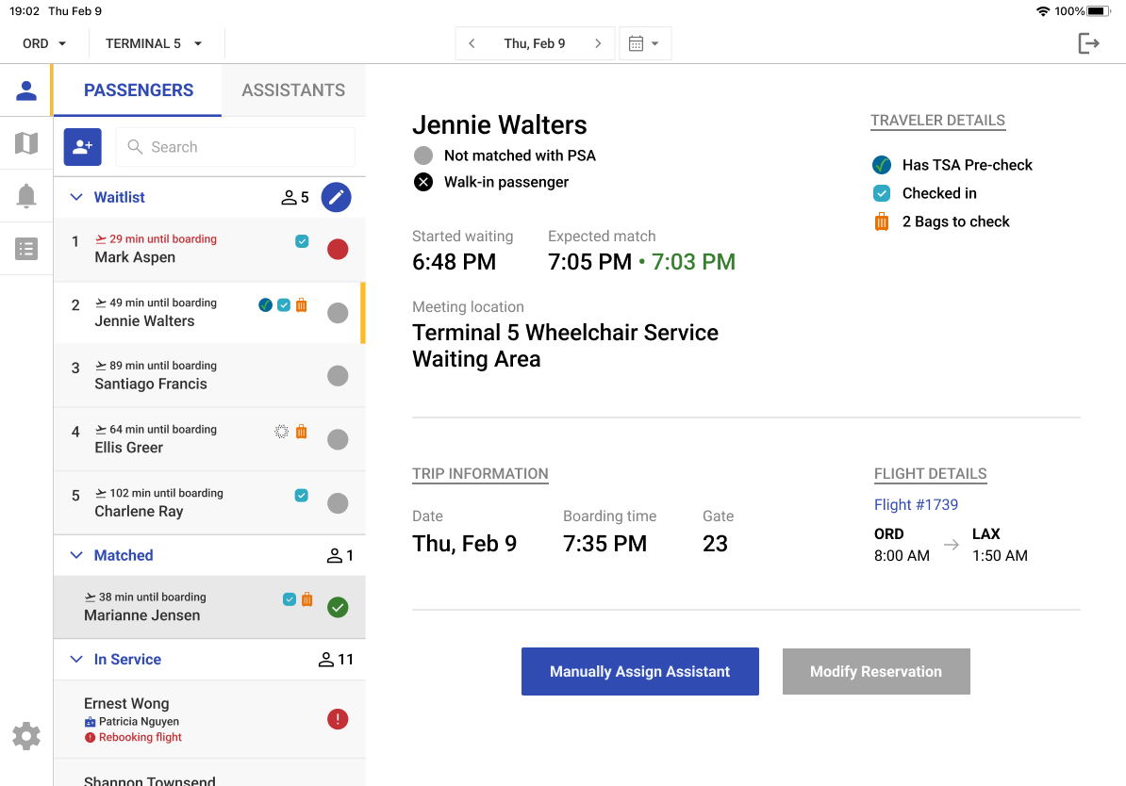Click bags icon in Marianne Jensen row
The height and width of the screenshot is (786, 1126).
click(x=306, y=599)
